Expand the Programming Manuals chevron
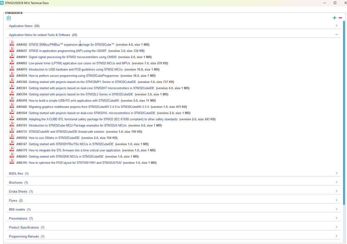347x244 pixels. pos(336,236)
